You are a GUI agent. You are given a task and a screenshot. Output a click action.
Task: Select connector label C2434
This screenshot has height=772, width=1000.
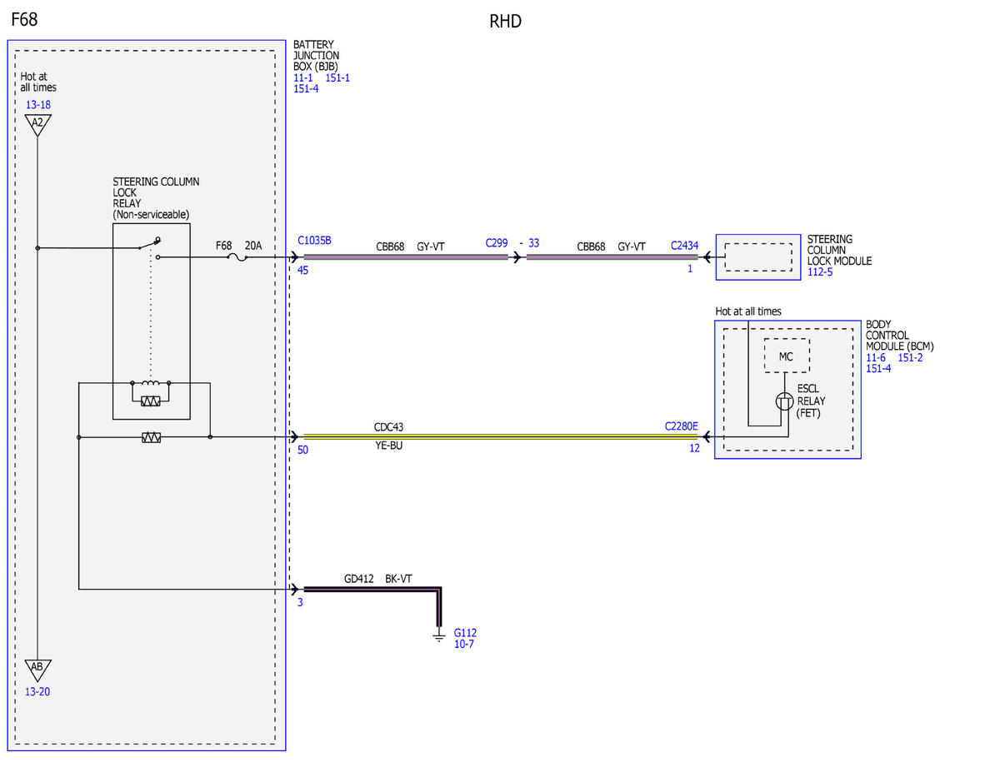(x=684, y=247)
